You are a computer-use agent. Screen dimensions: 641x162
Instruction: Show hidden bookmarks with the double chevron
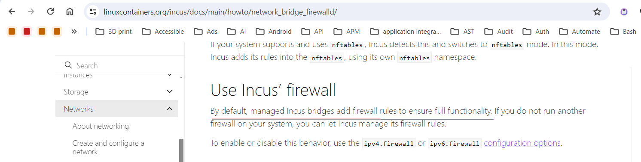[74, 31]
